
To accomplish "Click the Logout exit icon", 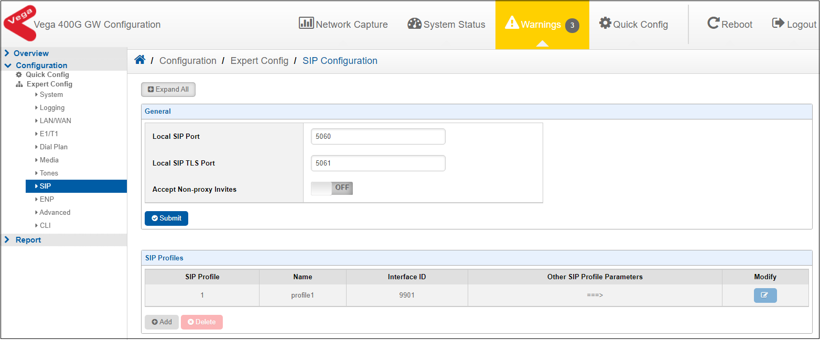I will click(x=778, y=24).
